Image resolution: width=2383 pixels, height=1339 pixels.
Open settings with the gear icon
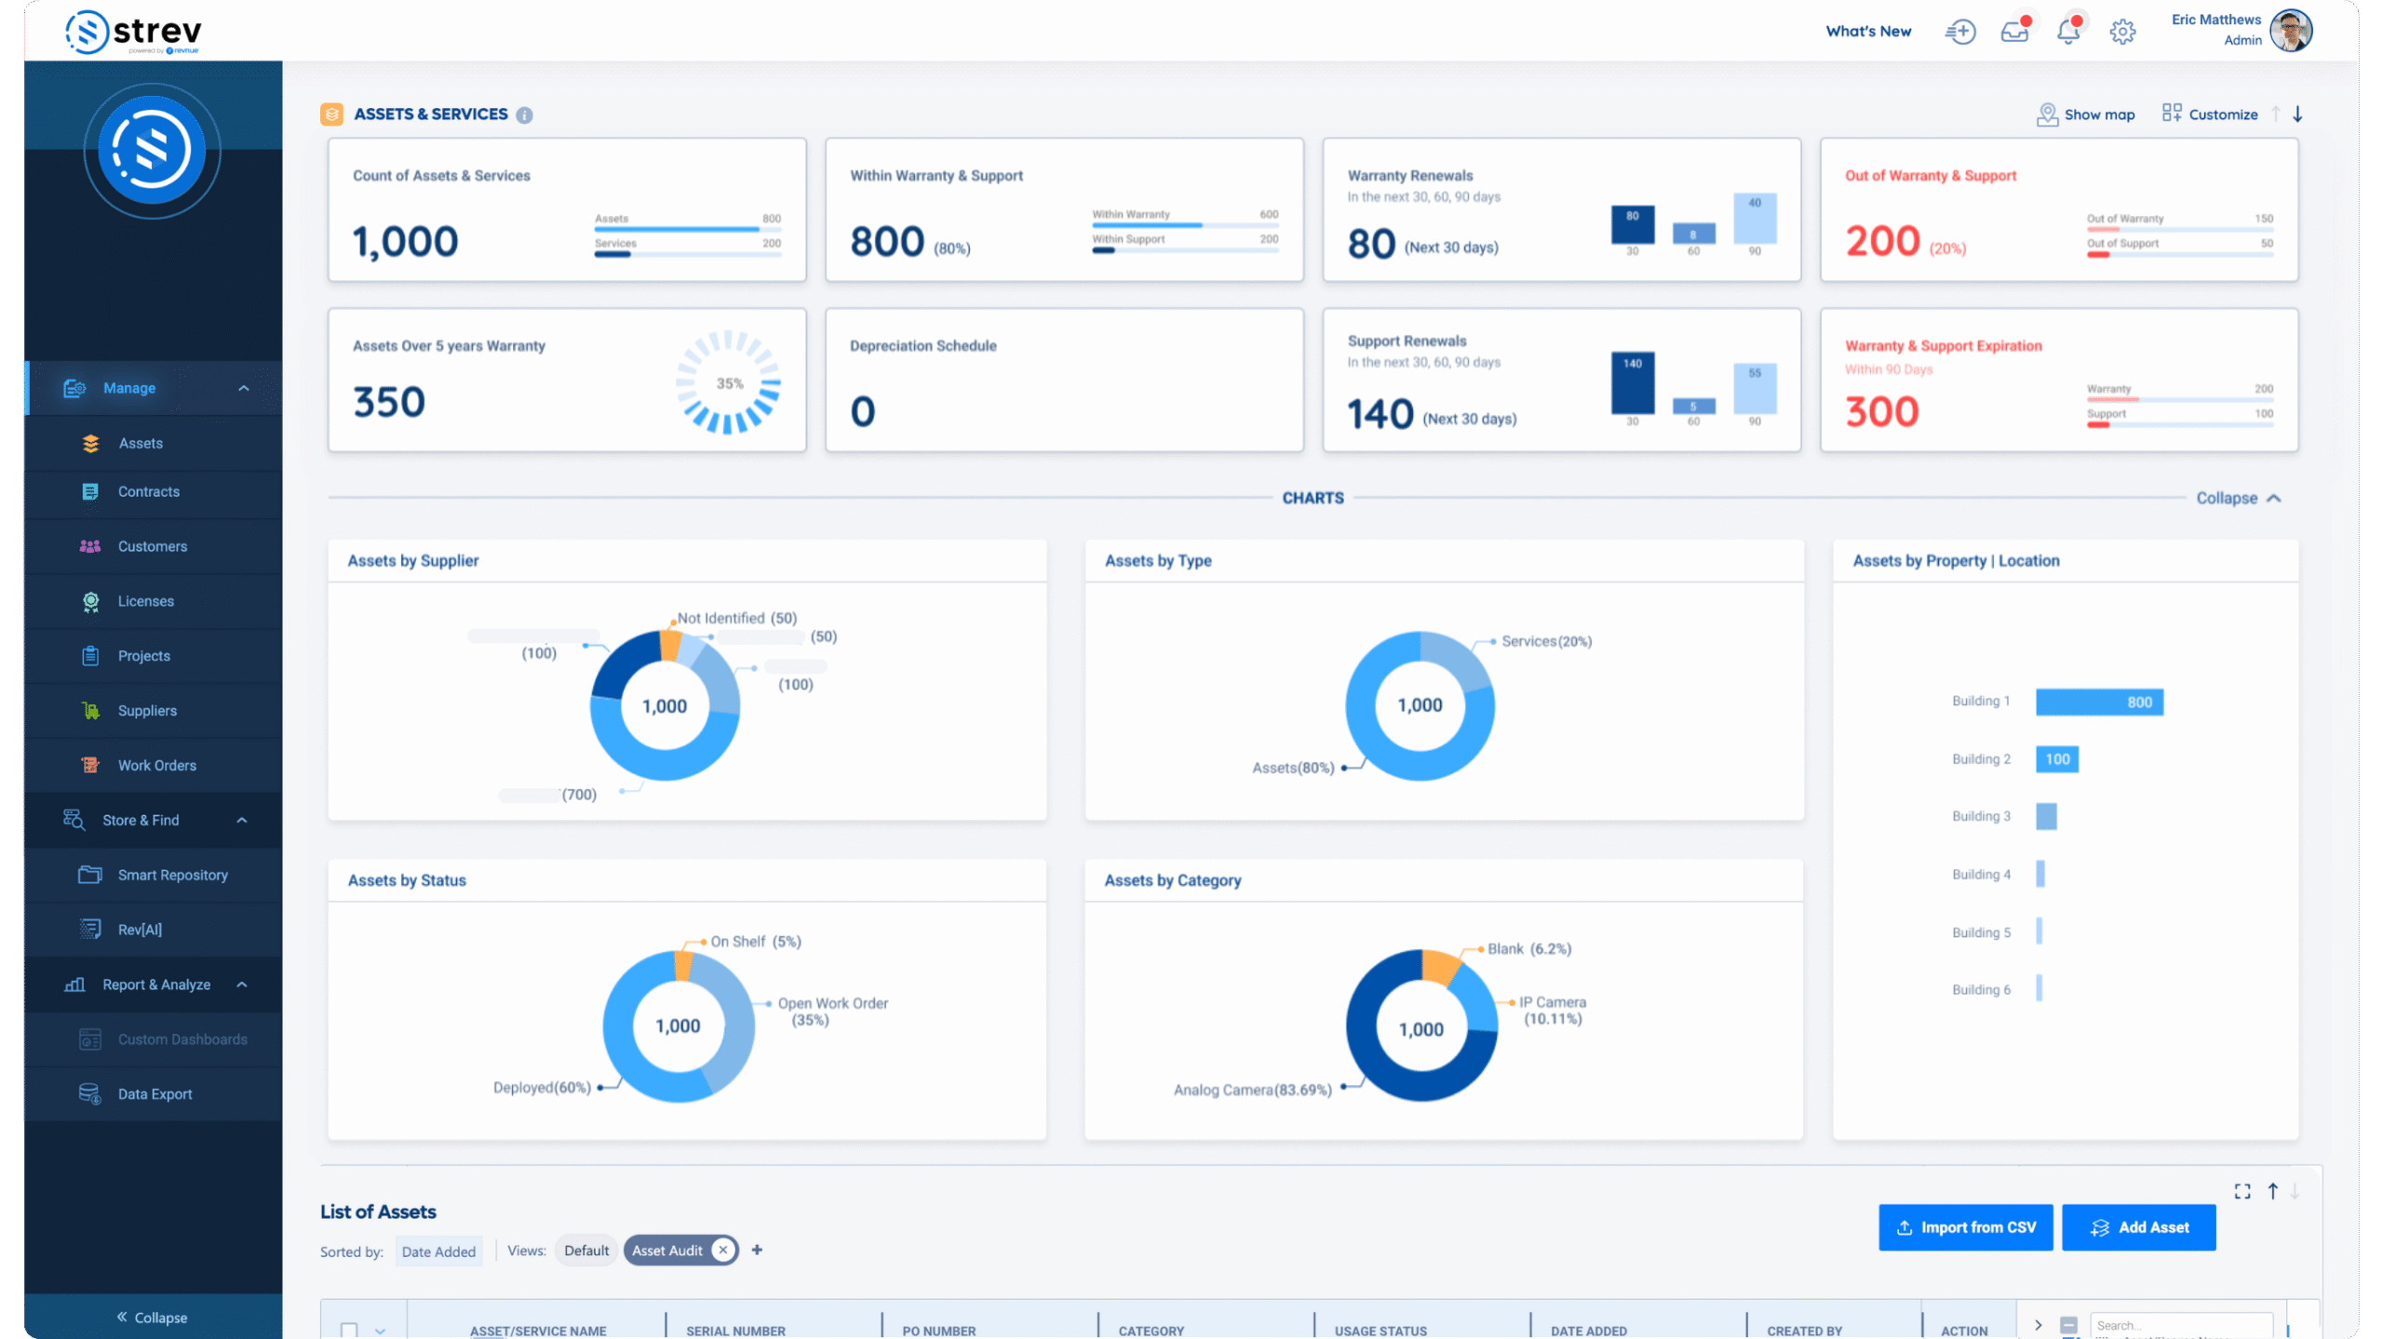tap(2123, 31)
